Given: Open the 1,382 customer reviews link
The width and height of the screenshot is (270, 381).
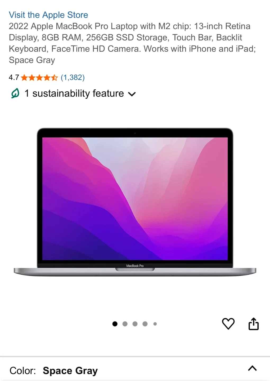Looking at the screenshot, I should click(x=73, y=78).
